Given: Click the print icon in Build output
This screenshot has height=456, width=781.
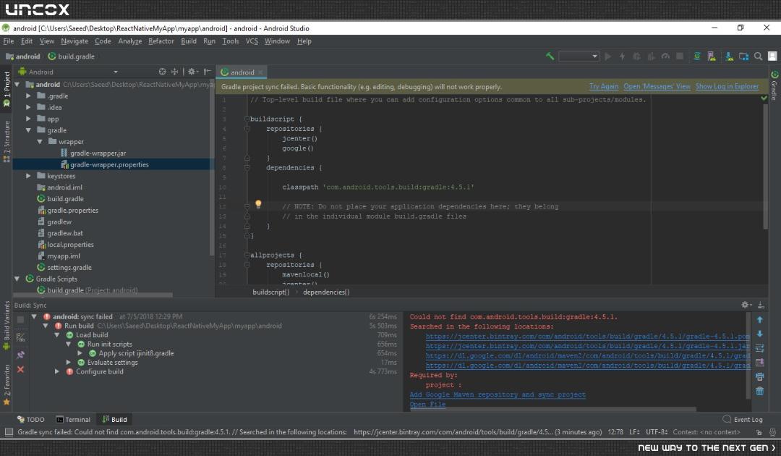Looking at the screenshot, I should pyautogui.click(x=759, y=377).
